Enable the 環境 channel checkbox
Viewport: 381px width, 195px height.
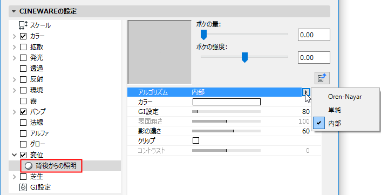[x=23, y=90]
